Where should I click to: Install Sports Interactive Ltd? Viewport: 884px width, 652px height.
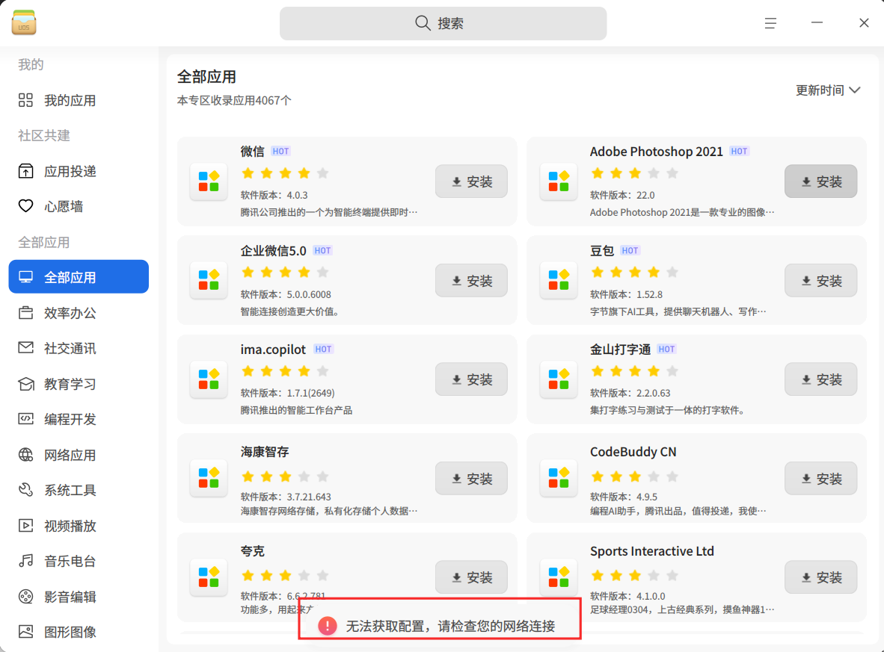click(821, 577)
